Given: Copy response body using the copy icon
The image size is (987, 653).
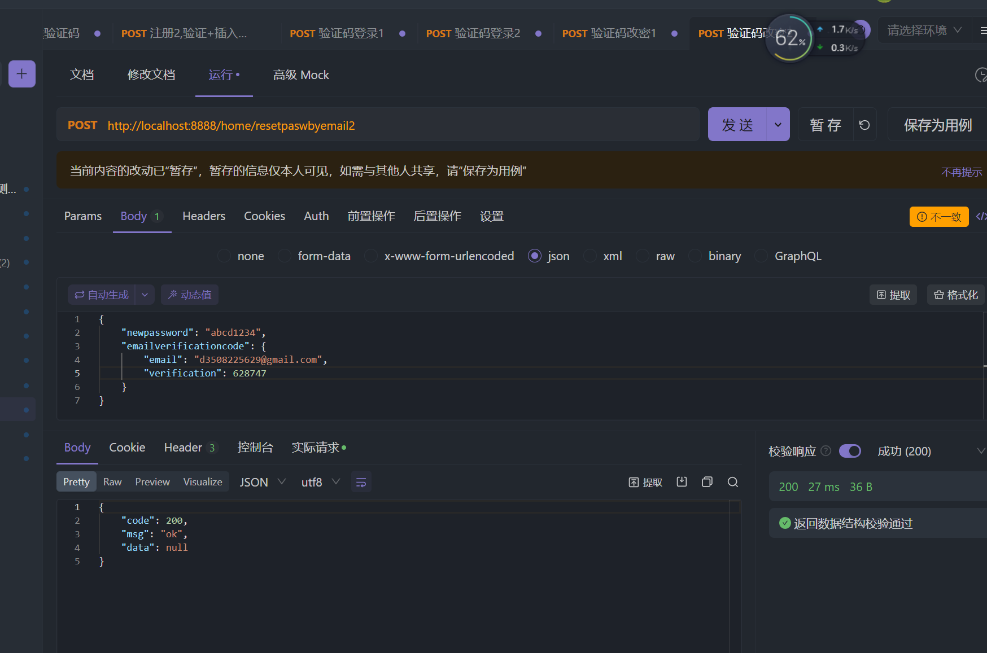Looking at the screenshot, I should click(707, 482).
